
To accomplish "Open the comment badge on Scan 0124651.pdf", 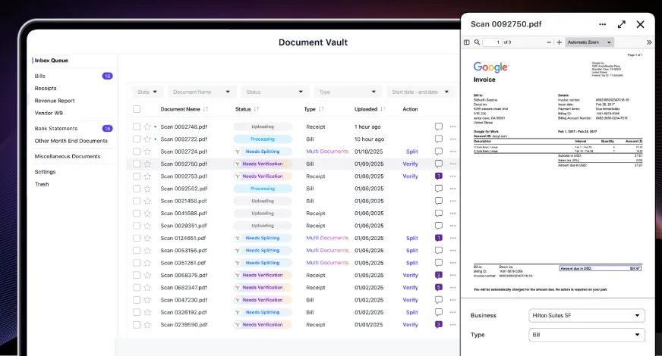I will (x=439, y=238).
